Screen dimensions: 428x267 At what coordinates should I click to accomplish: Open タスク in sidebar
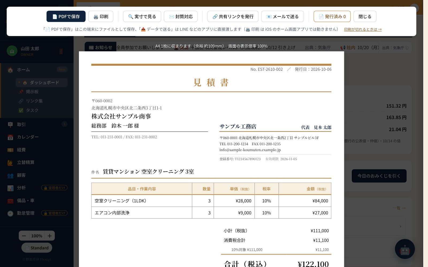click(32, 110)
